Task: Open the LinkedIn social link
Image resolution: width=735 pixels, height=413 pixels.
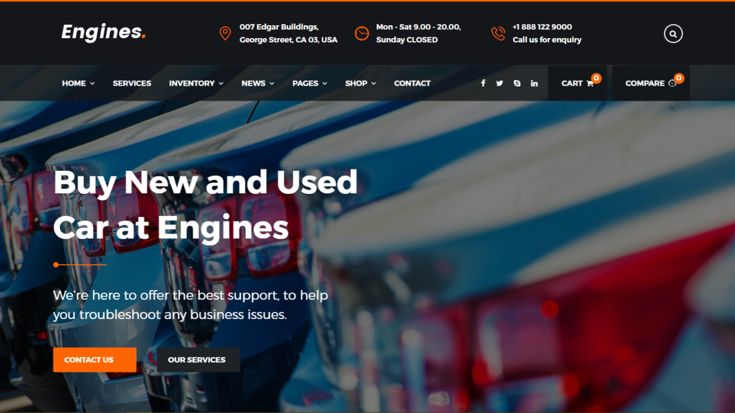Action: (x=534, y=83)
